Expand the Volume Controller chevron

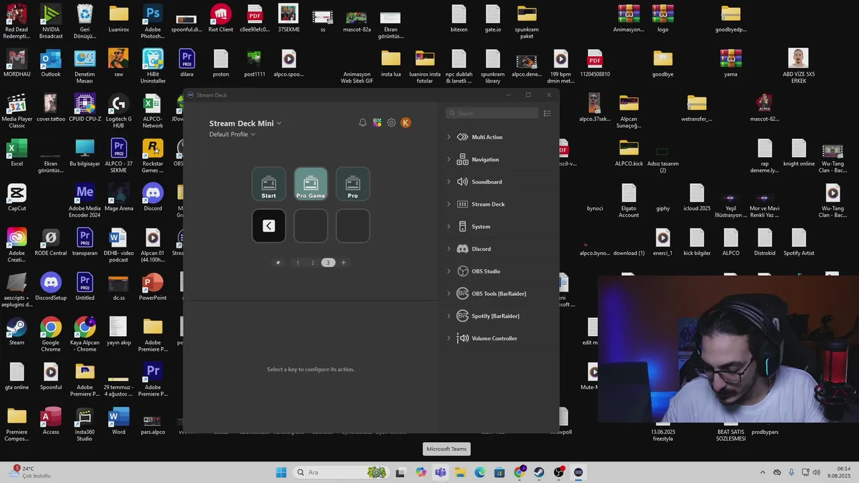(449, 338)
